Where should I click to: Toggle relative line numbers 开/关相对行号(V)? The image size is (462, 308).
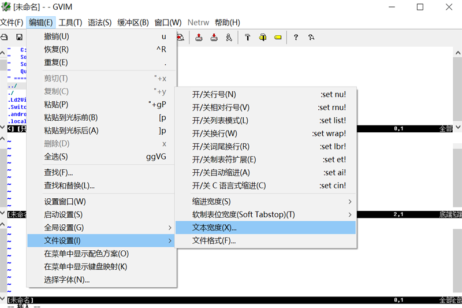pos(266,107)
